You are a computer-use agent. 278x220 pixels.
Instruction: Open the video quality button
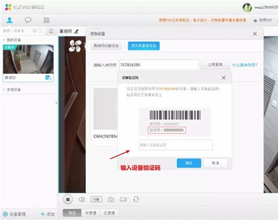[96, 199]
